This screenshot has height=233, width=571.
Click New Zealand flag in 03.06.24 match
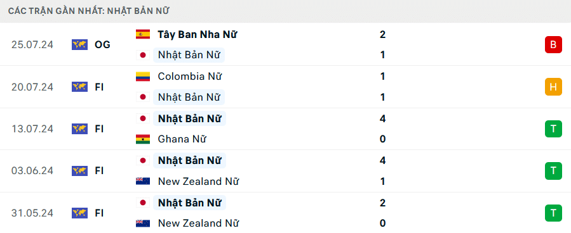(x=143, y=181)
